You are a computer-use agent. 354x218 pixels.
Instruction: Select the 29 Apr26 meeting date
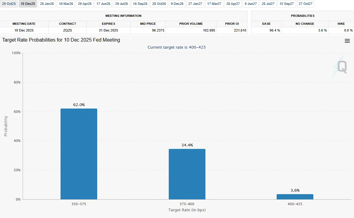(x=85, y=4)
